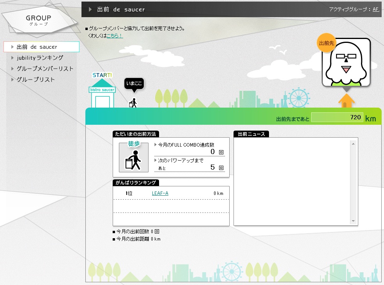The image size is (384, 285).
Task: Go to グループメンバーリスト page
Action: tap(45, 69)
